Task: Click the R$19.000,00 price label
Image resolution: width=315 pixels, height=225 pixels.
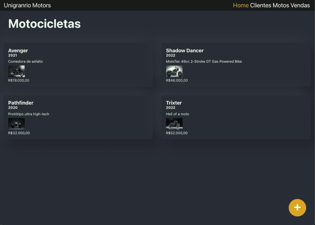Action: tap(19, 80)
